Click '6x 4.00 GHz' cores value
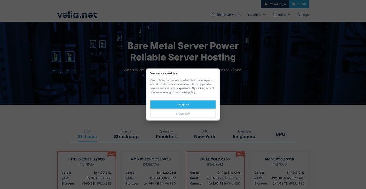 tap(102, 173)
